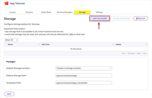This screenshot has width=152, height=98.
Task: Open the Settings tab
Action: click(99, 12)
